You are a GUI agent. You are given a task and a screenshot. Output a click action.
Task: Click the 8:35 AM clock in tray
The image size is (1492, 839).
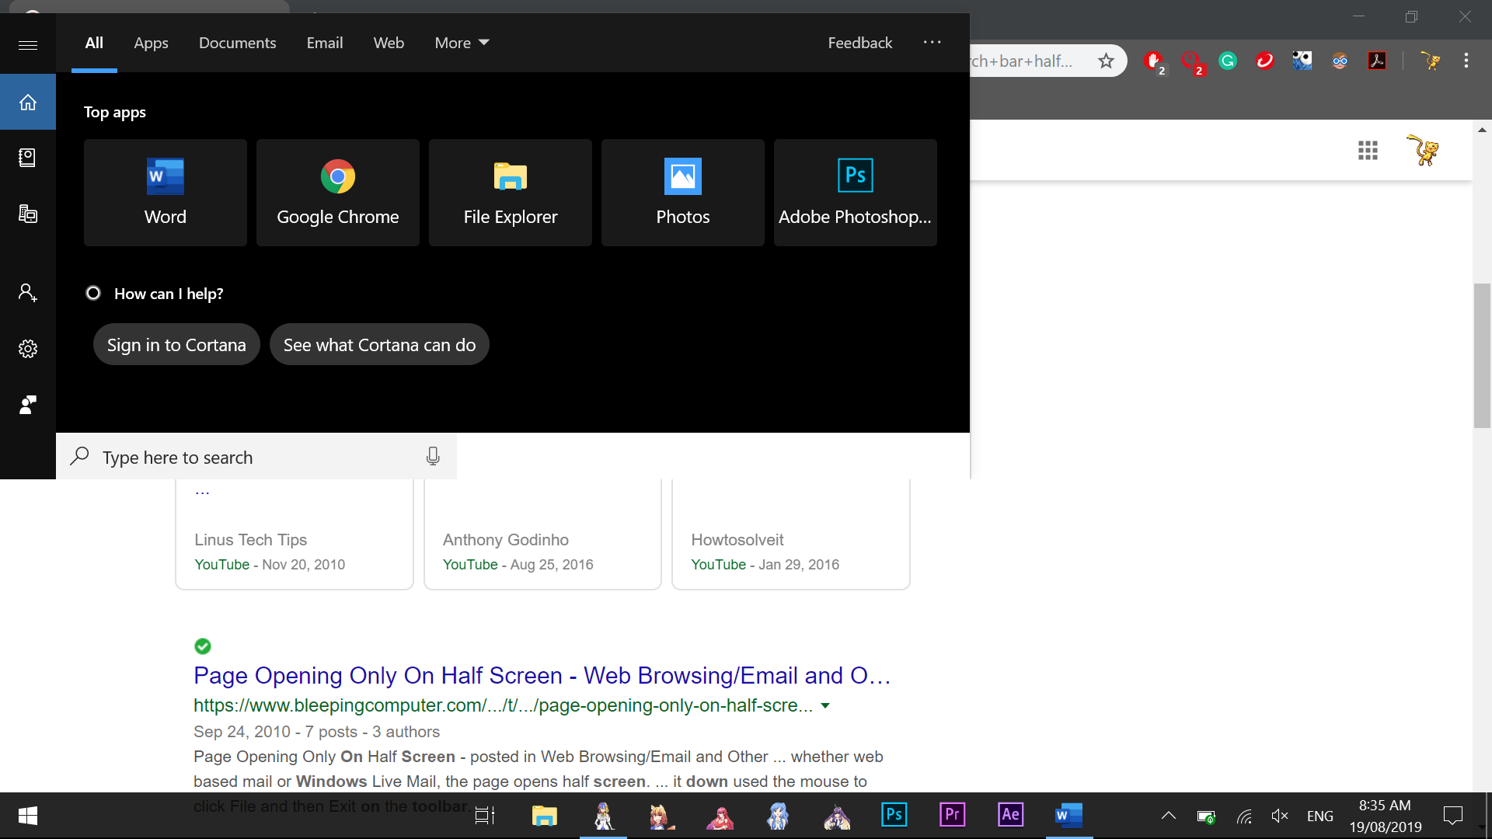pos(1385,806)
